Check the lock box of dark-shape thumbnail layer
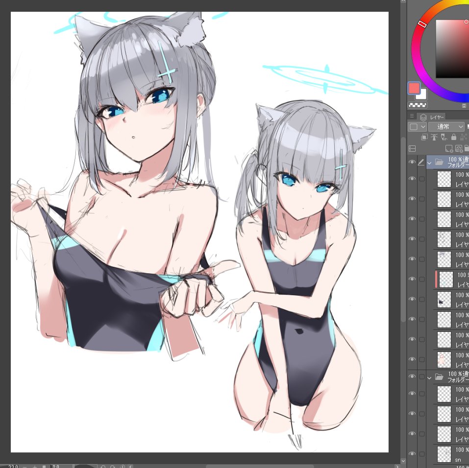This screenshot has width=469, height=468. click(x=422, y=299)
